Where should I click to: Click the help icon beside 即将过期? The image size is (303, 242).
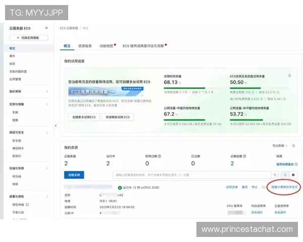[x=160, y=156]
